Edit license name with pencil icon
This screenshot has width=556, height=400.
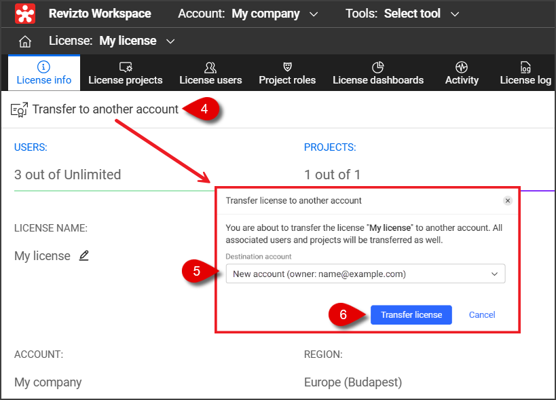[x=84, y=255]
